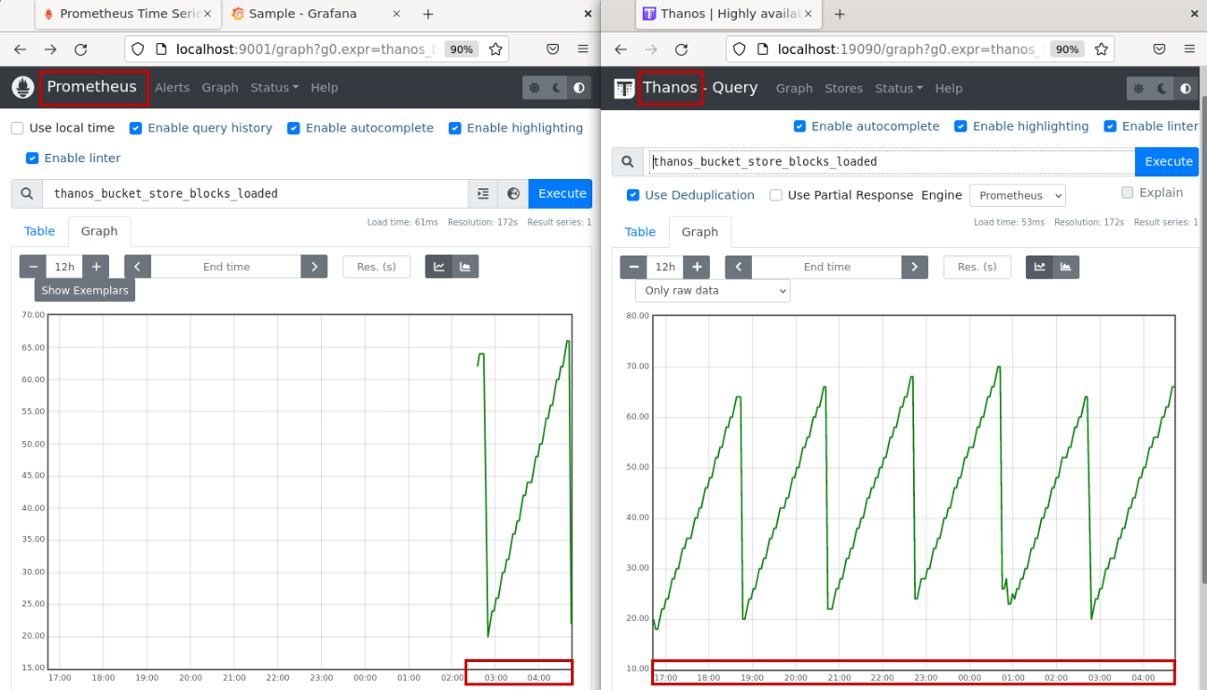Increase the 12h time range in Prometheus
The width and height of the screenshot is (1207, 690).
point(95,267)
